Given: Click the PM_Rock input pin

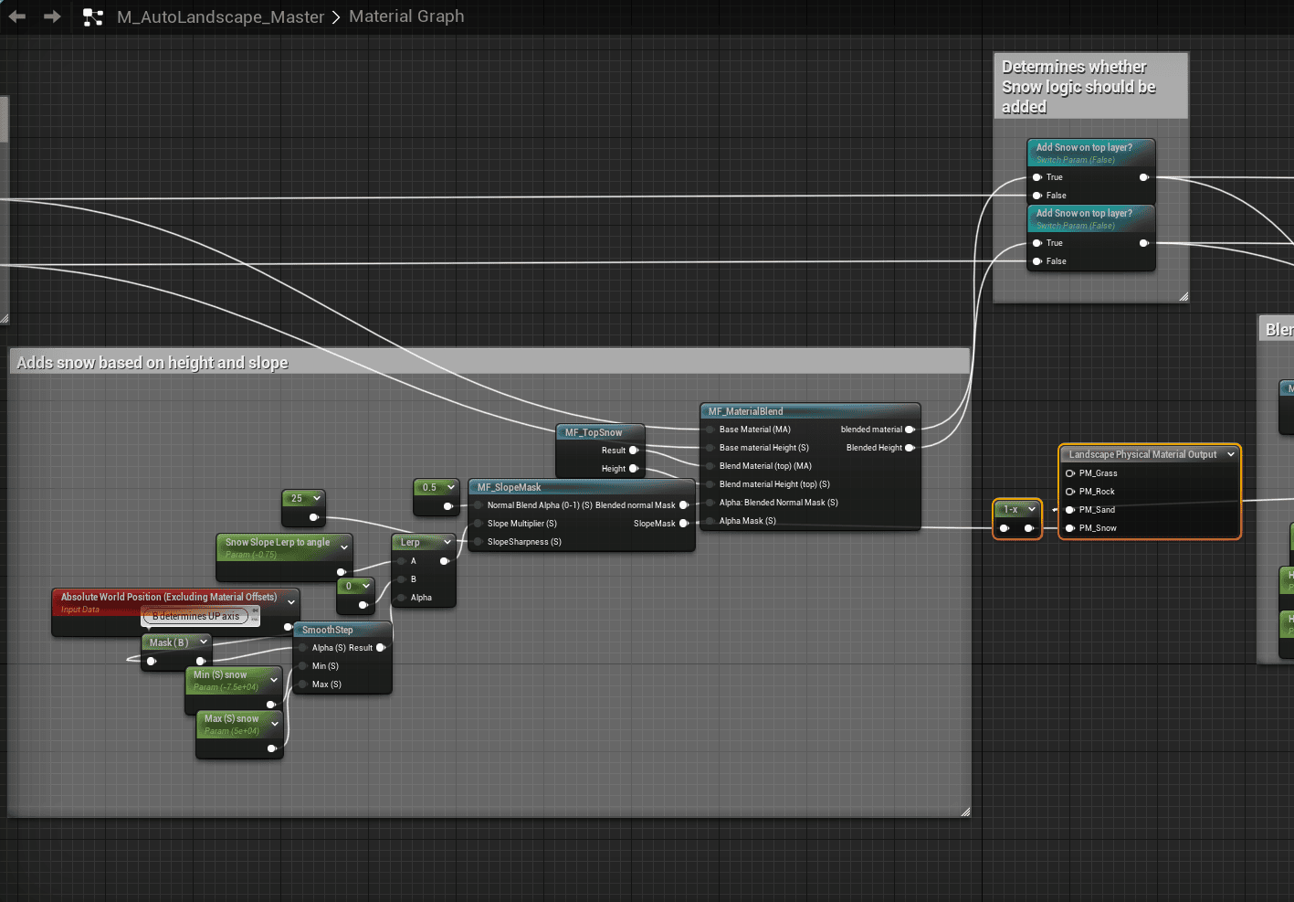Looking at the screenshot, I should [x=1070, y=492].
